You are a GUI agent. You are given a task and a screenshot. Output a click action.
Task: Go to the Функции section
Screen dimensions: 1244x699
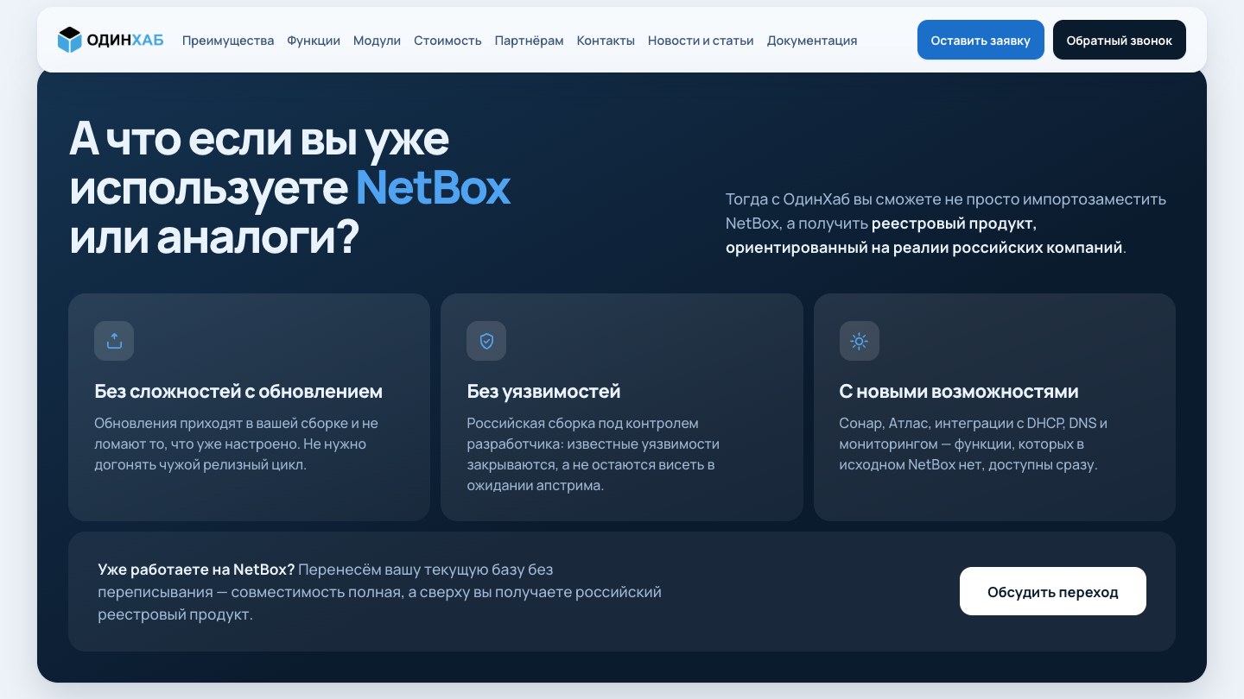click(314, 41)
